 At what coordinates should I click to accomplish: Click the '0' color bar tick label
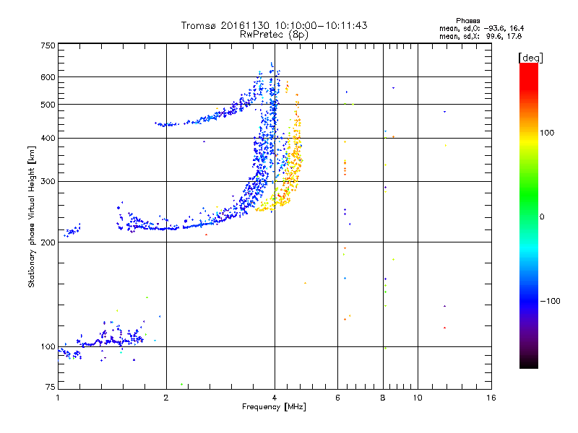[x=542, y=216]
